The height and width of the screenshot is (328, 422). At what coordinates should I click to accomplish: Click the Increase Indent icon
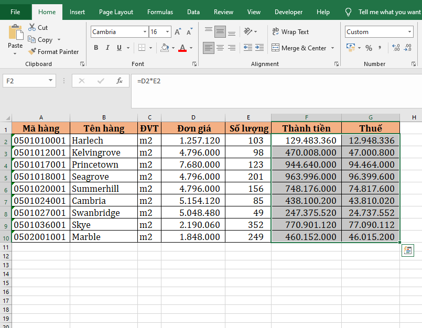259,48
